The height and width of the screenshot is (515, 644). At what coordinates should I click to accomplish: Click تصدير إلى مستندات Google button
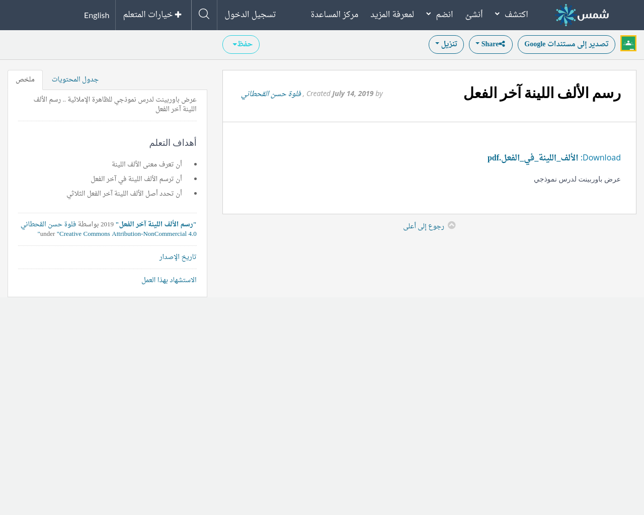tap(566, 44)
